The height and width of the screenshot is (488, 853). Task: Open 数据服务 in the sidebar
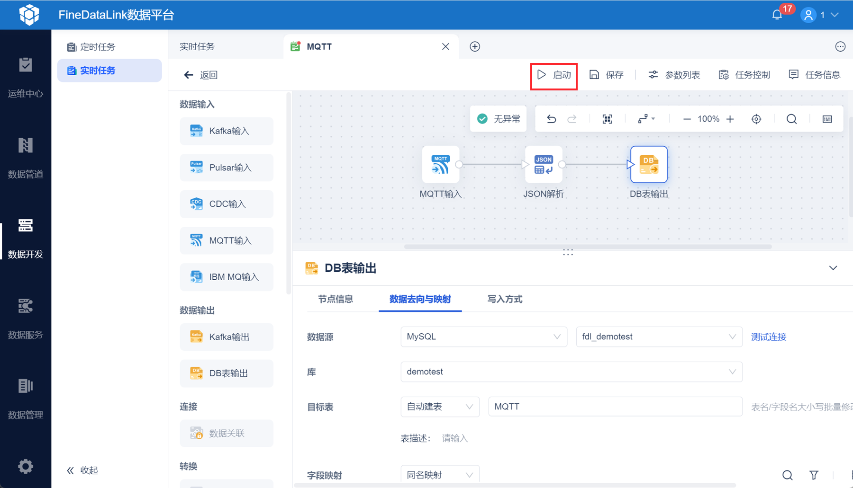26,319
